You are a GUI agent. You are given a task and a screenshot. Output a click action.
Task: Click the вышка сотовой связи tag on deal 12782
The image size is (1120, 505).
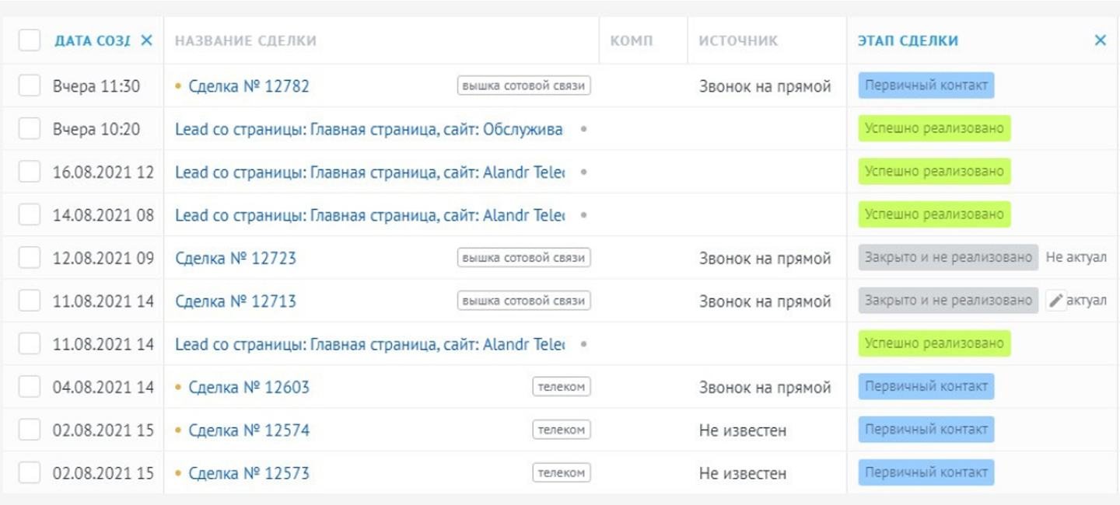click(x=523, y=85)
